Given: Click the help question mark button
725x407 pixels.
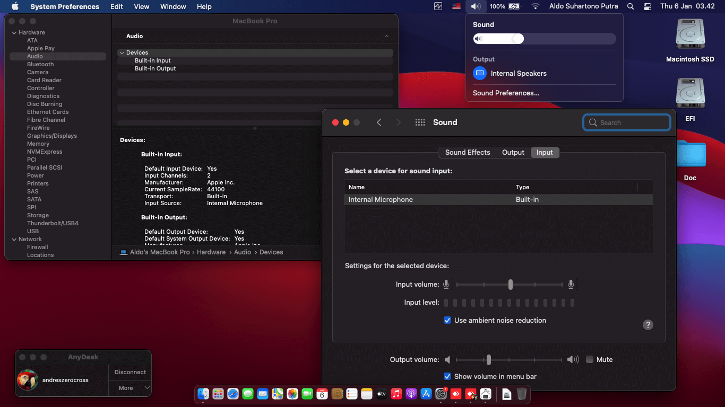Looking at the screenshot, I should pos(648,325).
